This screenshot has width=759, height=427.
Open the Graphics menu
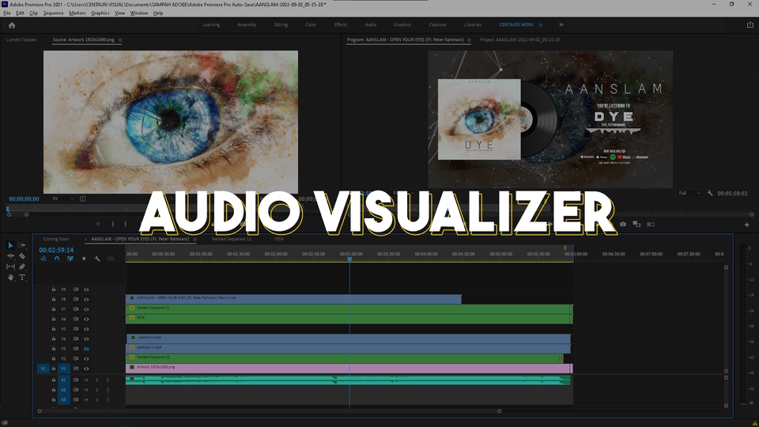(100, 13)
